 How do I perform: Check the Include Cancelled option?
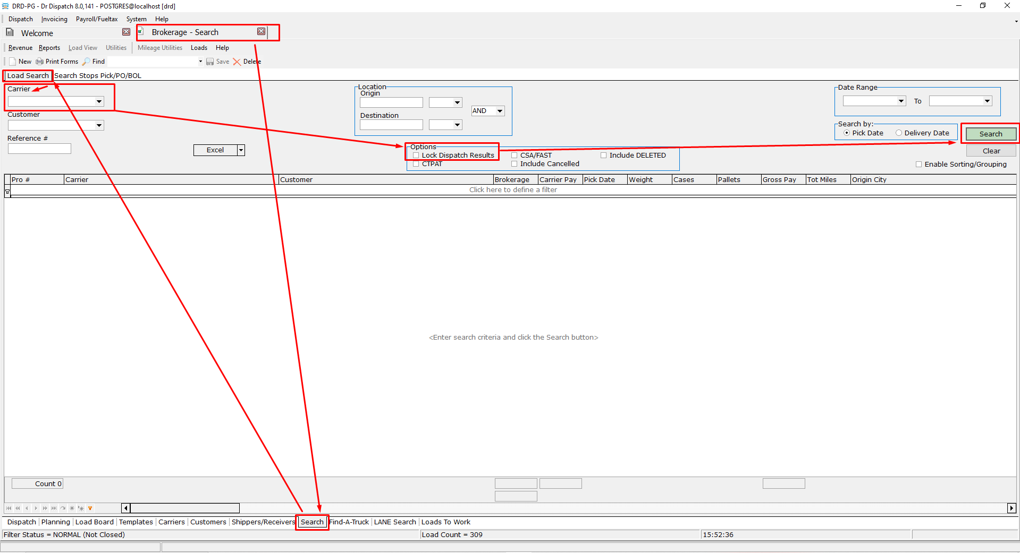coord(515,164)
